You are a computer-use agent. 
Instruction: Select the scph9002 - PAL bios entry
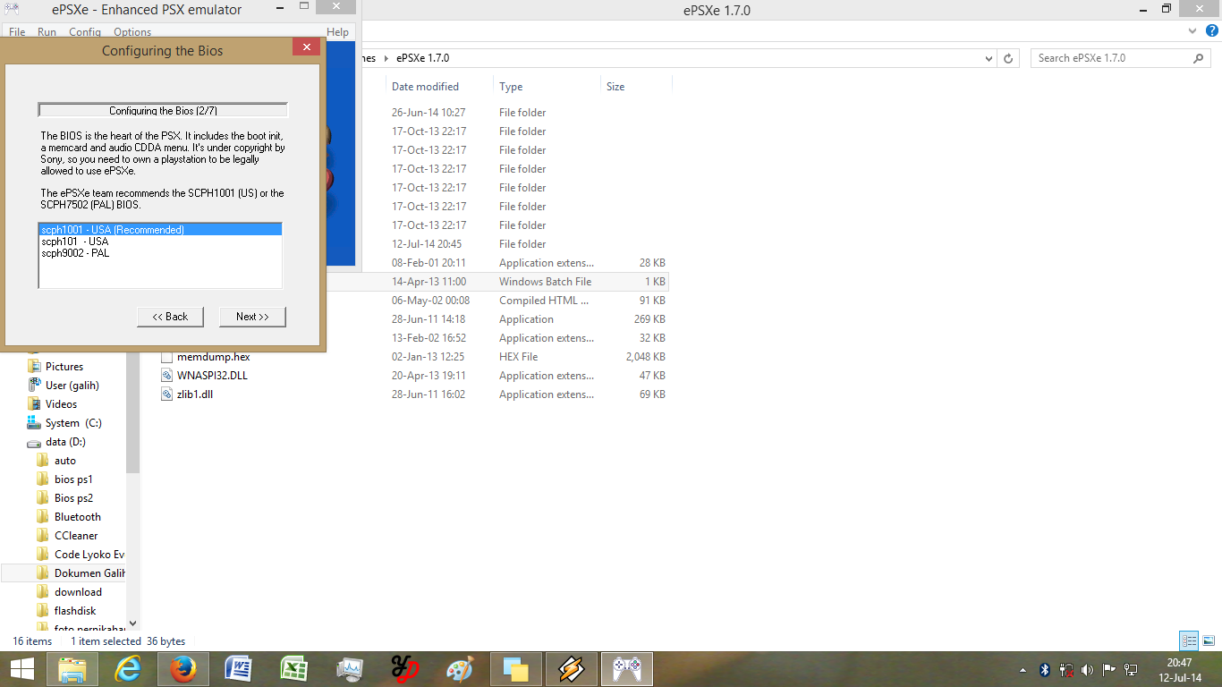pyautogui.click(x=160, y=253)
